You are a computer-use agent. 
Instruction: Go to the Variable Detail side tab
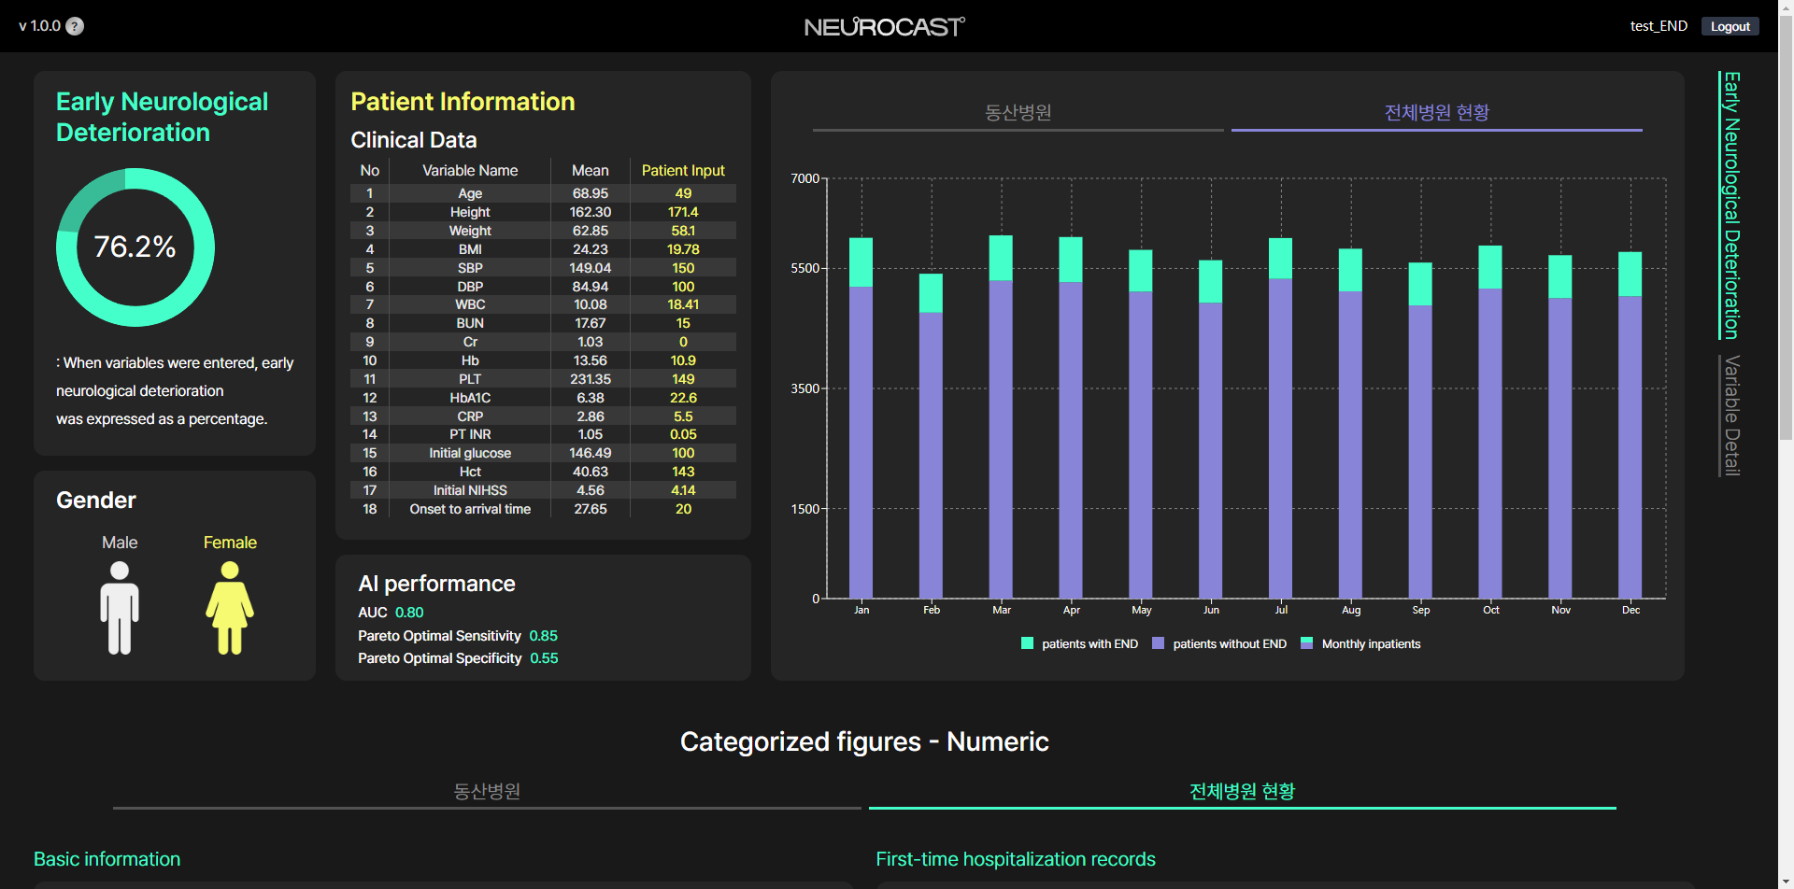click(1731, 416)
